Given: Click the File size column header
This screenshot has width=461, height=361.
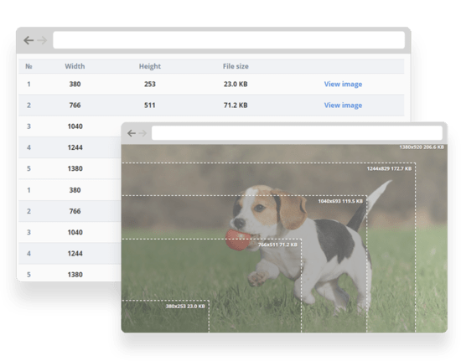Looking at the screenshot, I should [236, 66].
